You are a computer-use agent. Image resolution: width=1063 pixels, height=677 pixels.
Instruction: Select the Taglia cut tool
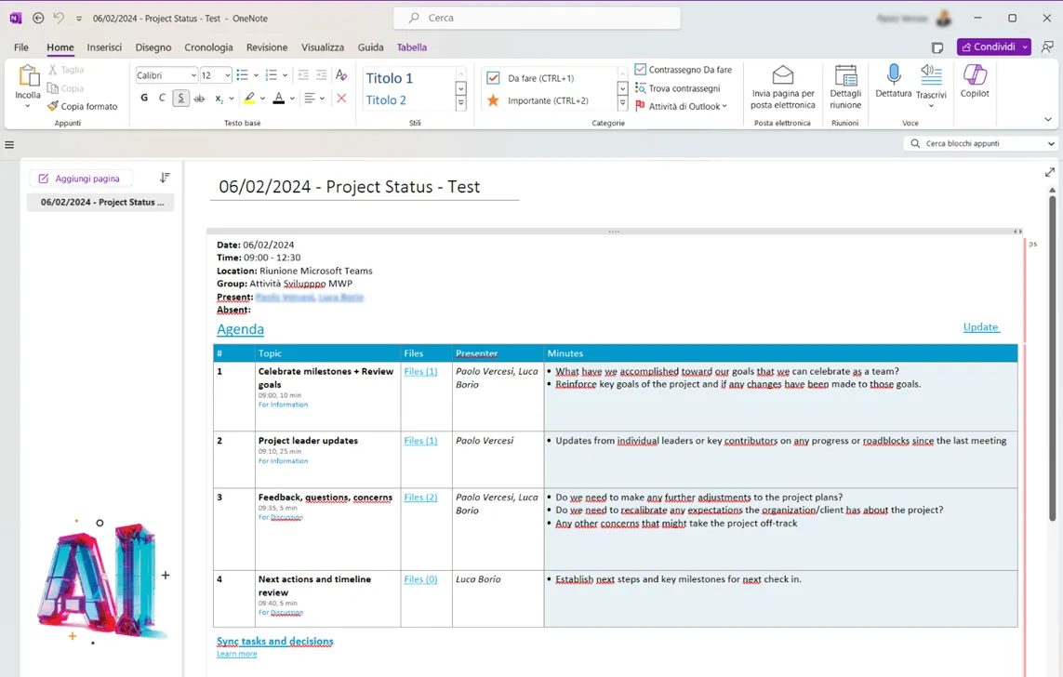click(x=66, y=70)
